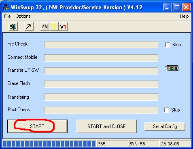Click the Transfering progress field
This screenshot has height=149, width=193.
(101, 97)
